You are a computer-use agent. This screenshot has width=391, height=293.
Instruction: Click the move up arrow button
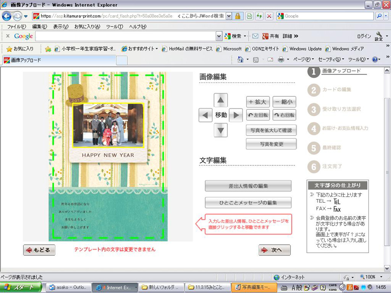click(221, 100)
